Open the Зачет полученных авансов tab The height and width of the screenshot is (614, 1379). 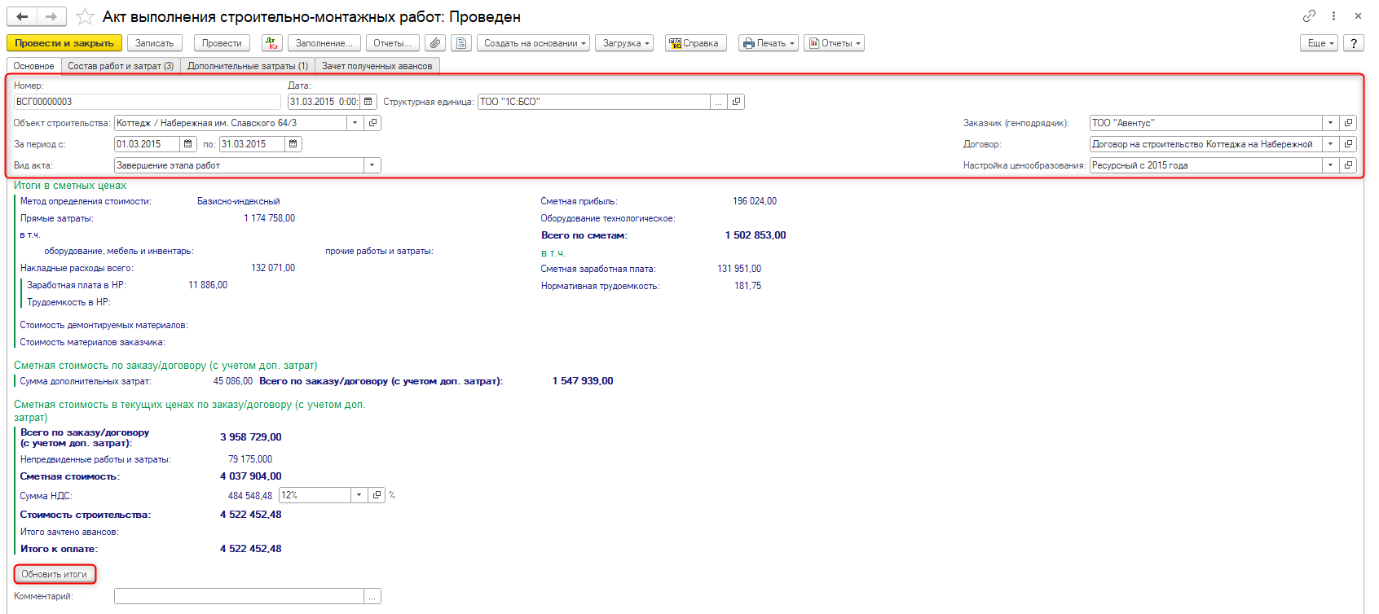[x=377, y=66]
